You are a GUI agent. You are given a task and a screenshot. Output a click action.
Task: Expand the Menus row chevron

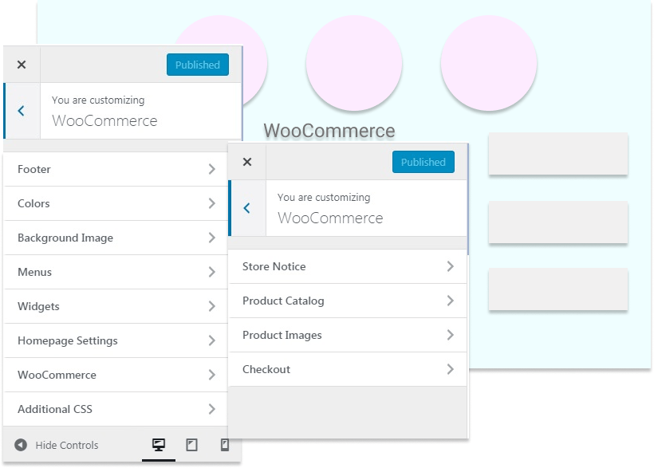[212, 272]
